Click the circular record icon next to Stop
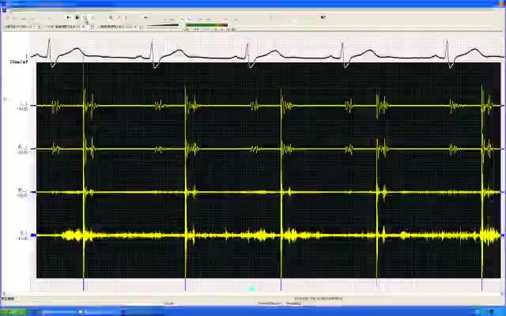506x316 pixels. [x=85, y=17]
